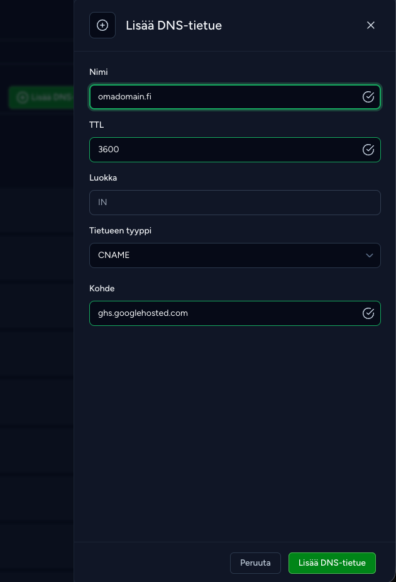This screenshot has width=396, height=582.
Task: Click the Kohde label text
Action: pos(102,288)
